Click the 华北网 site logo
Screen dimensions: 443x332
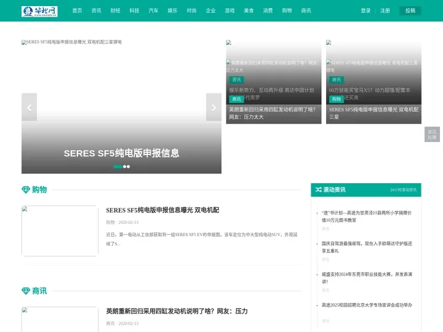(x=39, y=11)
